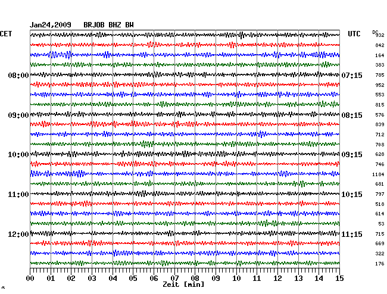Click the DC value '746'
The image size is (387, 294).
[380, 164]
